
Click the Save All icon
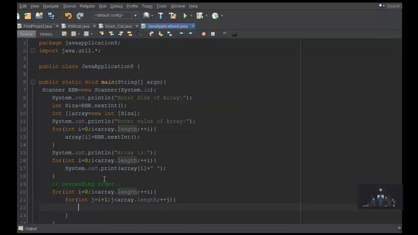pyautogui.click(x=51, y=16)
